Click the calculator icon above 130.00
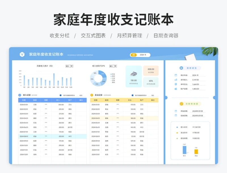Viewport: 227px width, 173px height. (x=134, y=74)
